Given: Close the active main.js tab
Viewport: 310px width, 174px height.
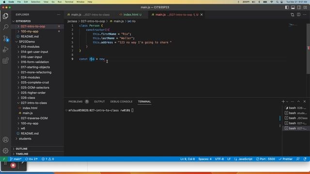Looking at the screenshot, I should (201, 14).
